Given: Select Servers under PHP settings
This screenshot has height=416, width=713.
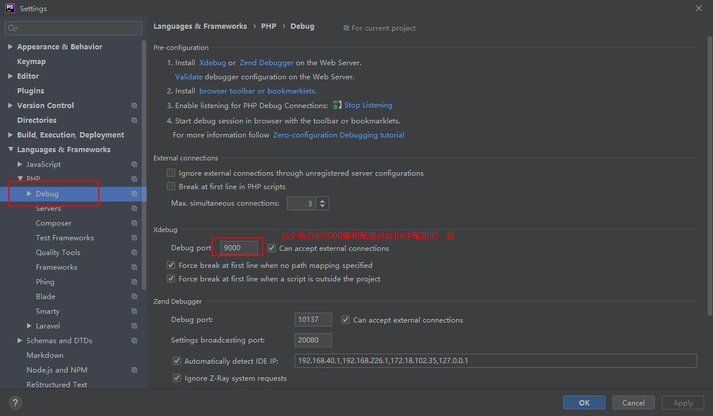Looking at the screenshot, I should coord(48,209).
